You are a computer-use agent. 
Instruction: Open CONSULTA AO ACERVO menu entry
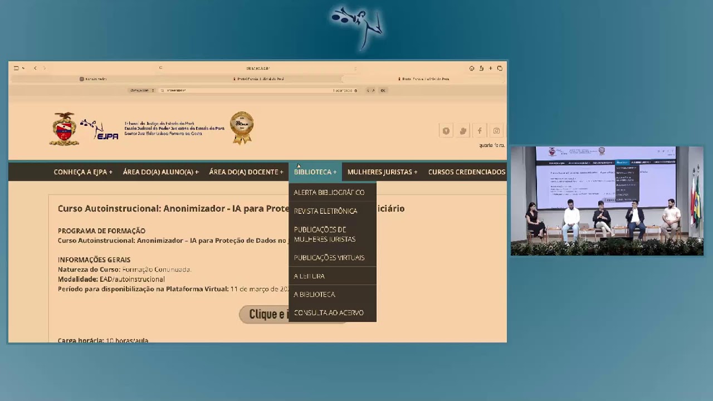pos(333,312)
